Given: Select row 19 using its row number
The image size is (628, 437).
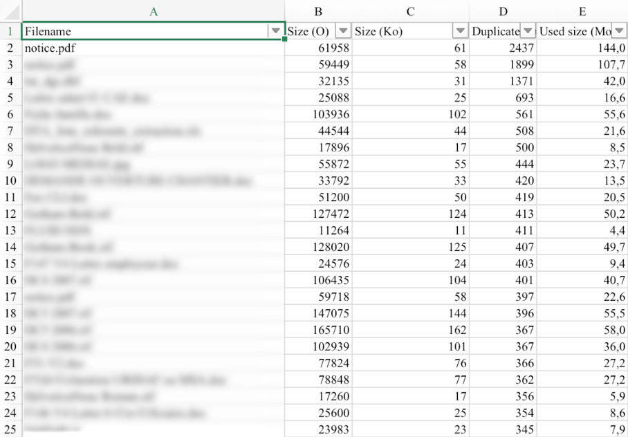Looking at the screenshot, I should pyautogui.click(x=10, y=331).
